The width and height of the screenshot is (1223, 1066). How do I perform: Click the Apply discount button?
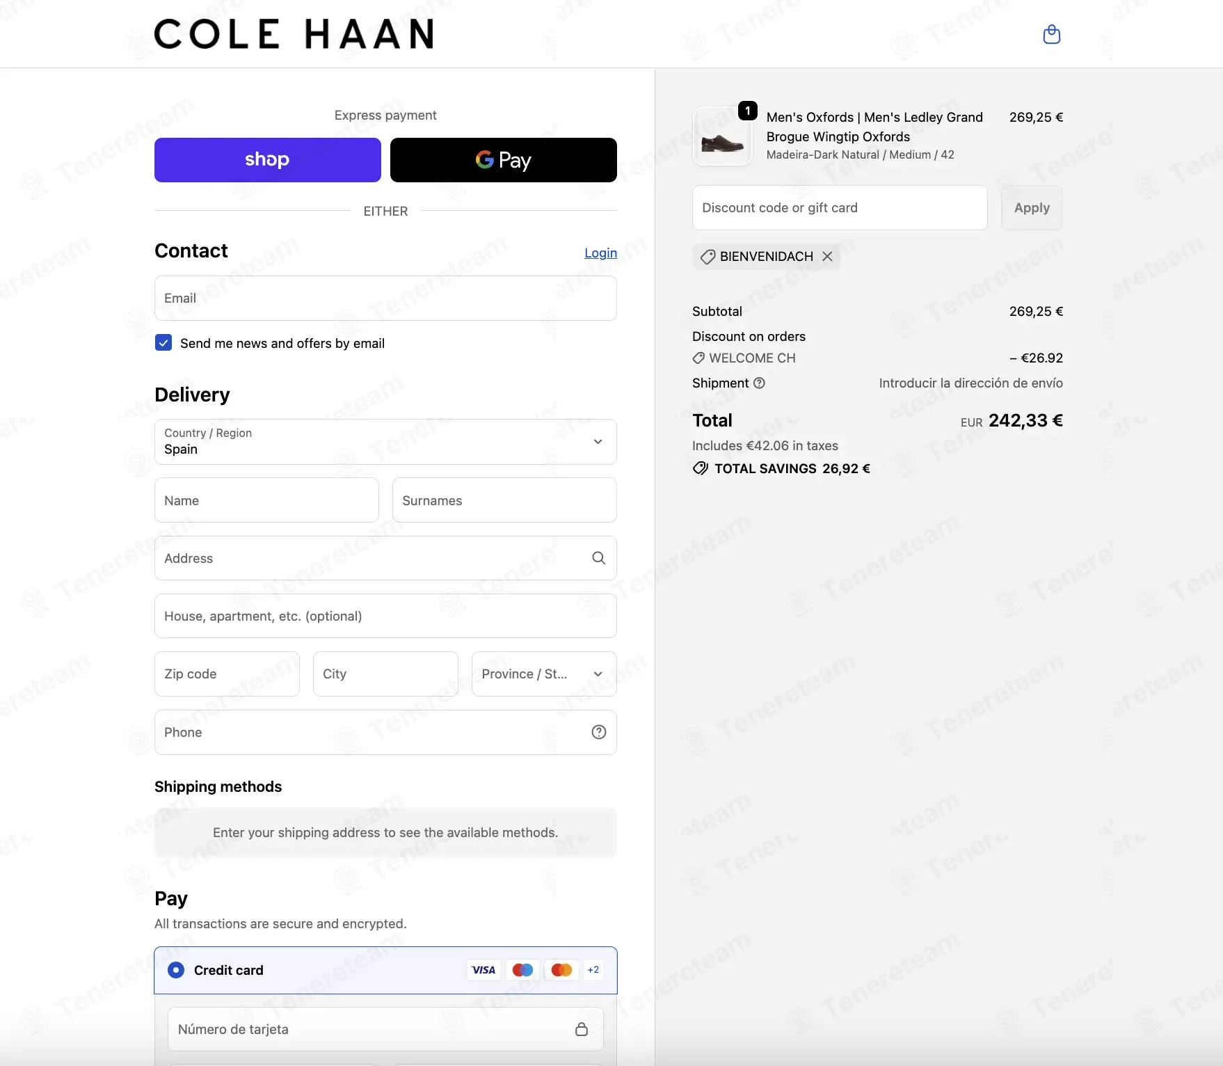pyautogui.click(x=1032, y=207)
